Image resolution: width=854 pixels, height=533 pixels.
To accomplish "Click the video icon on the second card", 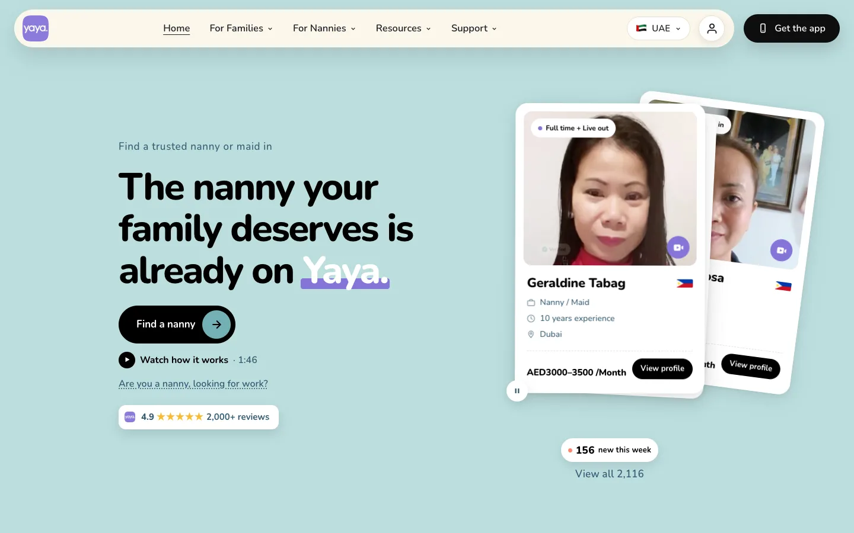I will 782,251.
